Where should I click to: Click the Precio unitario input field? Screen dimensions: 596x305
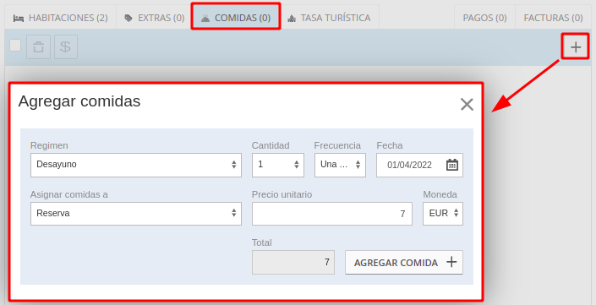click(x=332, y=214)
